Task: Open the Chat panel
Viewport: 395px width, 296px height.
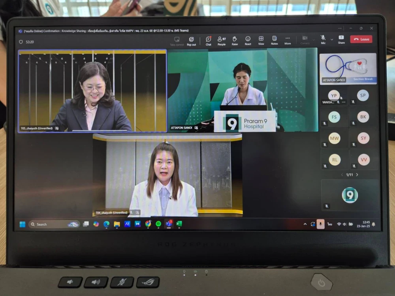Action: click(x=208, y=39)
